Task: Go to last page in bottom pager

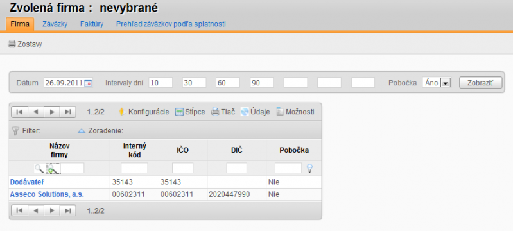Action: tap(67, 210)
